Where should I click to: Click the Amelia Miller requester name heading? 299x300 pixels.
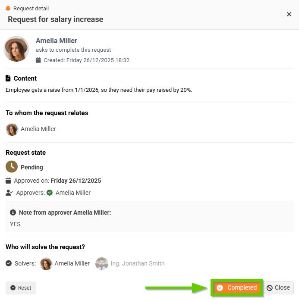57,41
